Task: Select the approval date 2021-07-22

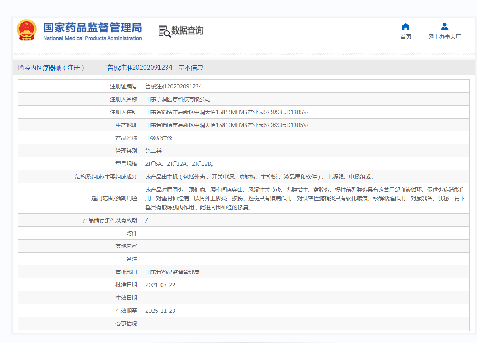Action: point(160,285)
